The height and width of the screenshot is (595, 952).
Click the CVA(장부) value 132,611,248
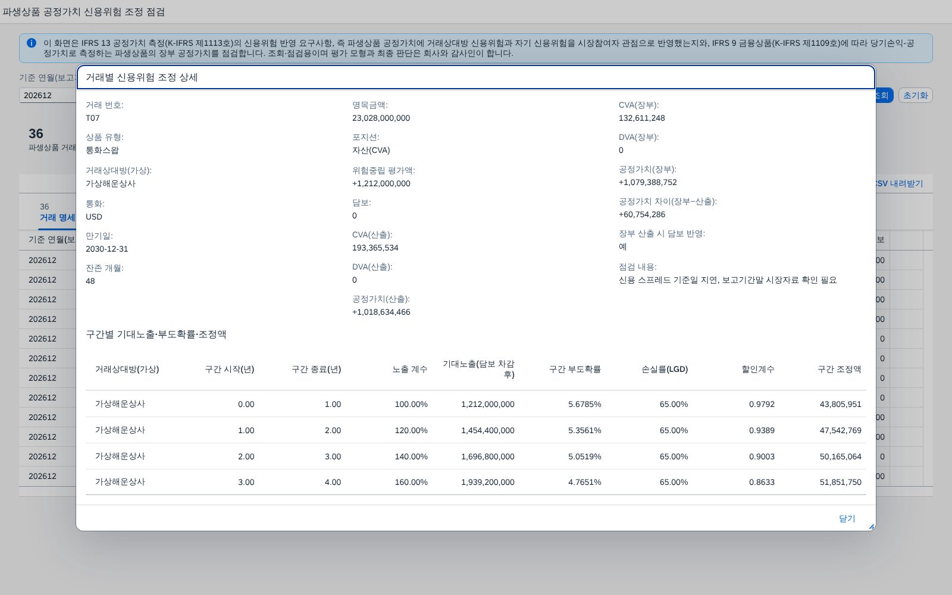(x=642, y=118)
